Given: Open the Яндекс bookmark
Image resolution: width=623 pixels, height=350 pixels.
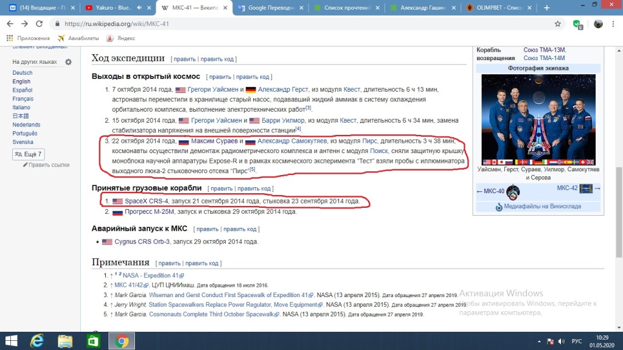Looking at the screenshot, I should (121, 38).
